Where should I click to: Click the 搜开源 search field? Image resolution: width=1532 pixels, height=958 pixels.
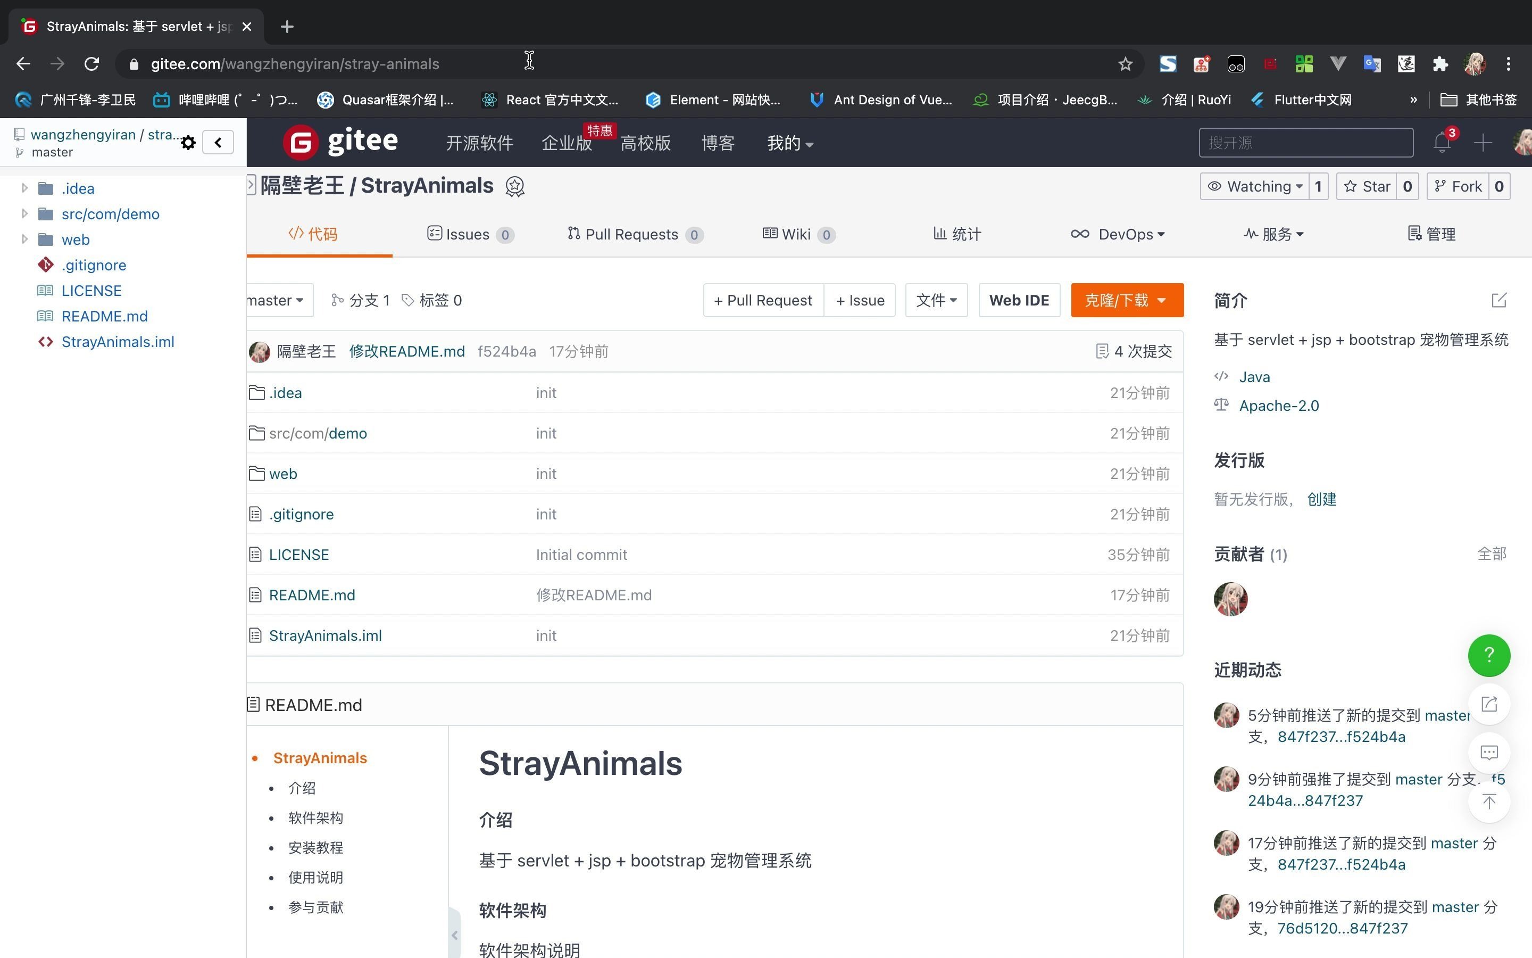[x=1304, y=143]
